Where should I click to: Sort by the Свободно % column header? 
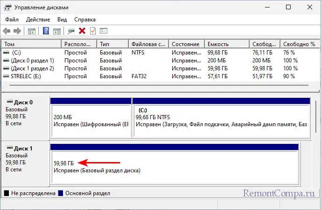[x=299, y=44]
